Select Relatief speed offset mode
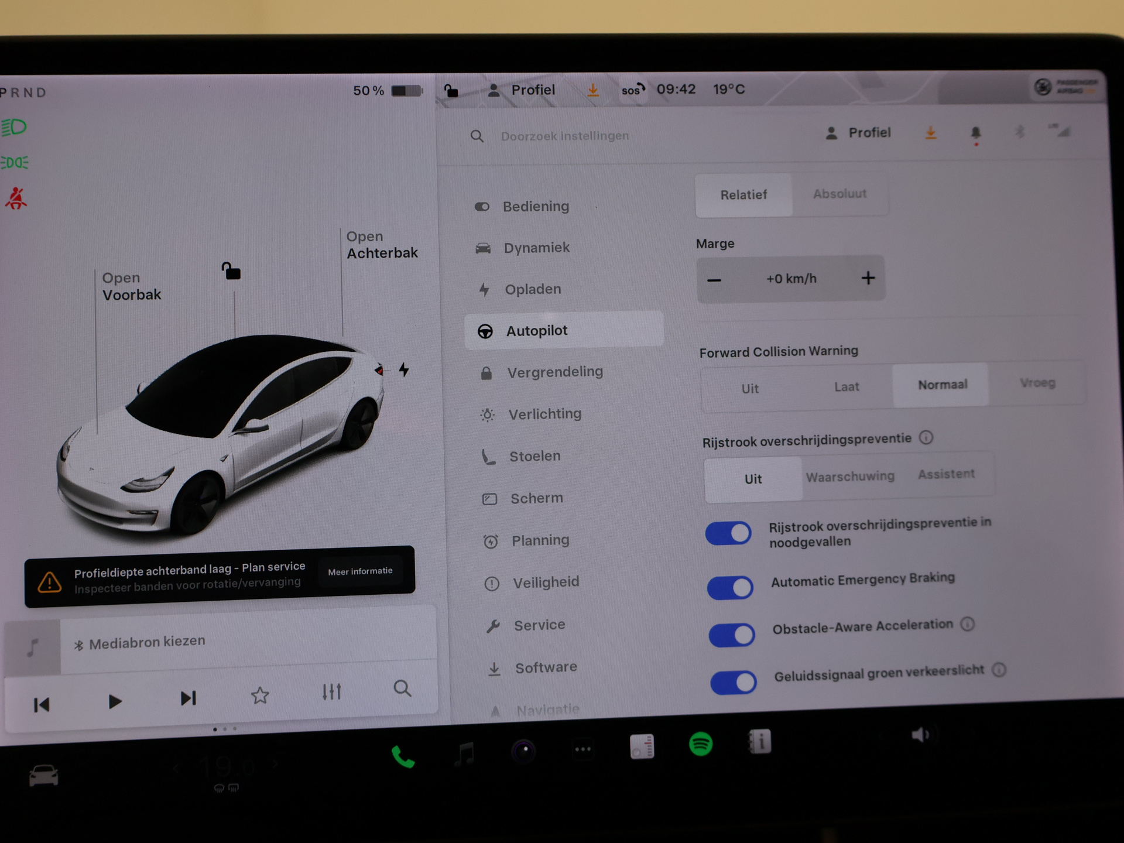This screenshot has width=1124, height=843. [743, 195]
